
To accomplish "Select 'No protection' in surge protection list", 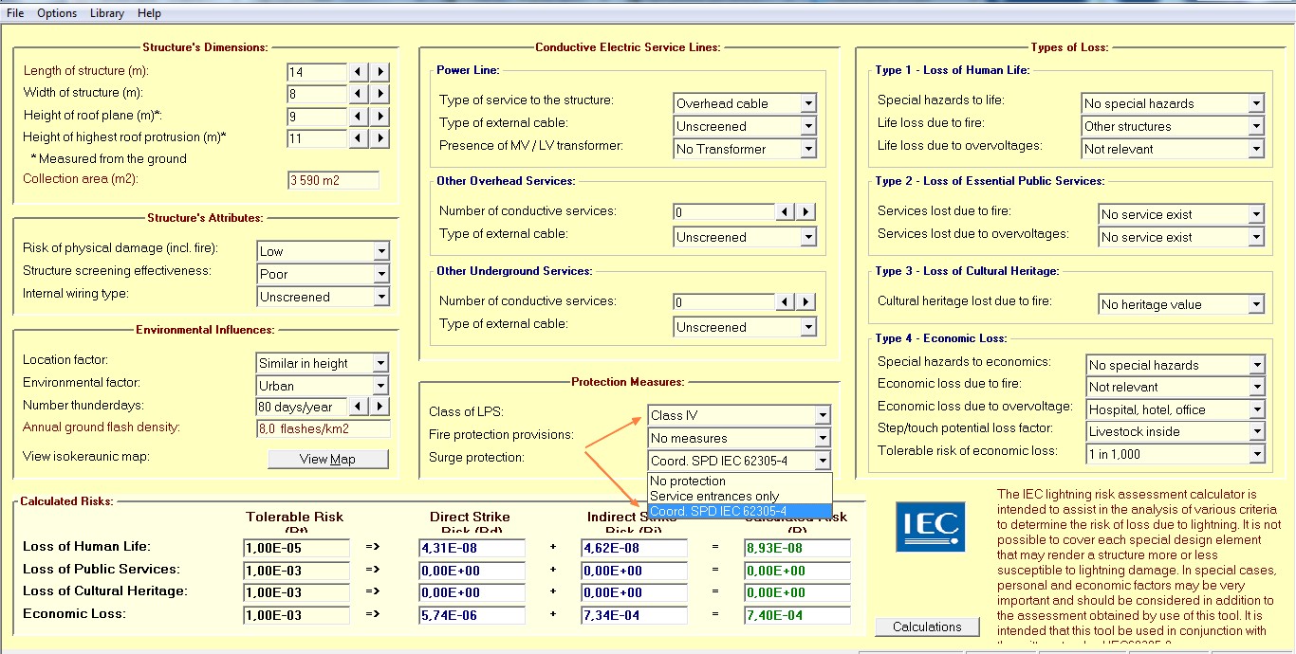I will (x=740, y=481).
